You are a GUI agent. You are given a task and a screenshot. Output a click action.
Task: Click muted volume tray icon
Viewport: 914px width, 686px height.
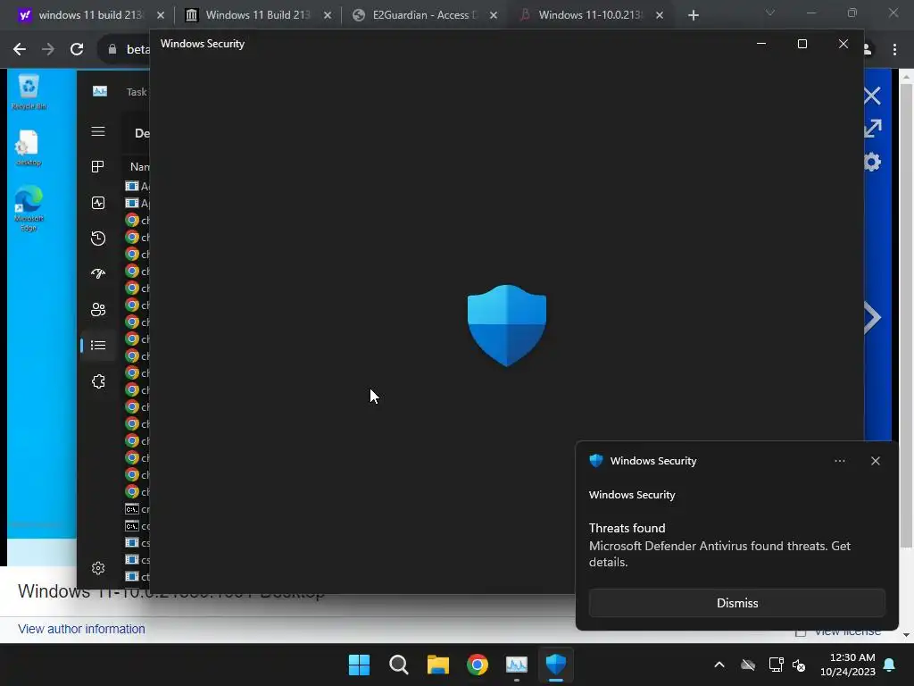(x=799, y=665)
